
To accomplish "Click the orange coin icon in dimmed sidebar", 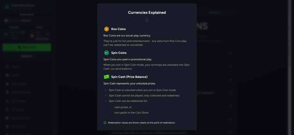I will tap(32, 36).
